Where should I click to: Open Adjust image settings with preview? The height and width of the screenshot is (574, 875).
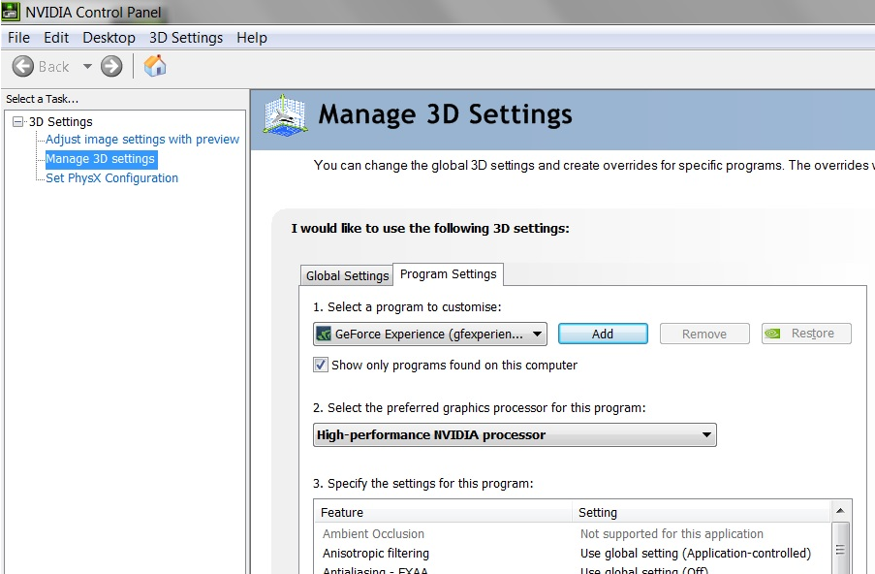click(142, 139)
